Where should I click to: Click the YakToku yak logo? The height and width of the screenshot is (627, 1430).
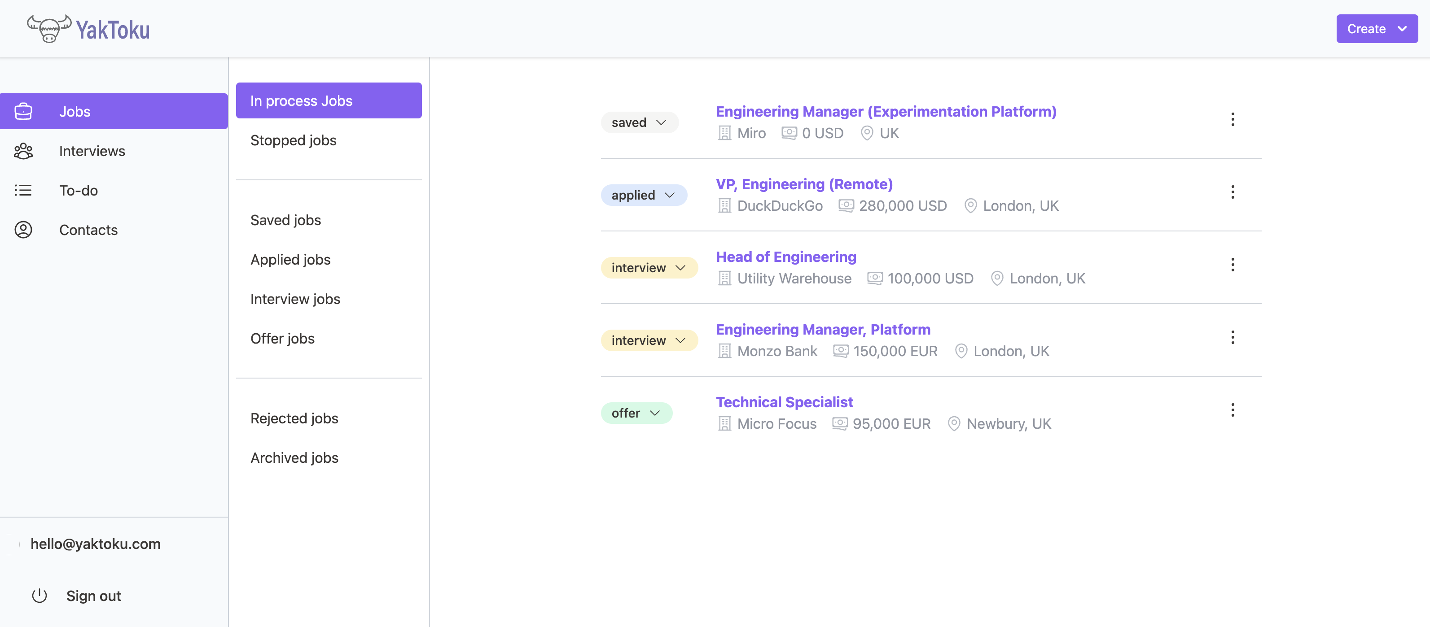(x=88, y=29)
